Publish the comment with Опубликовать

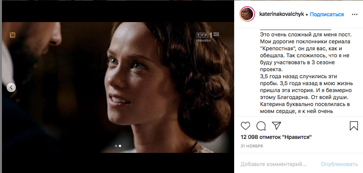pos(339,164)
